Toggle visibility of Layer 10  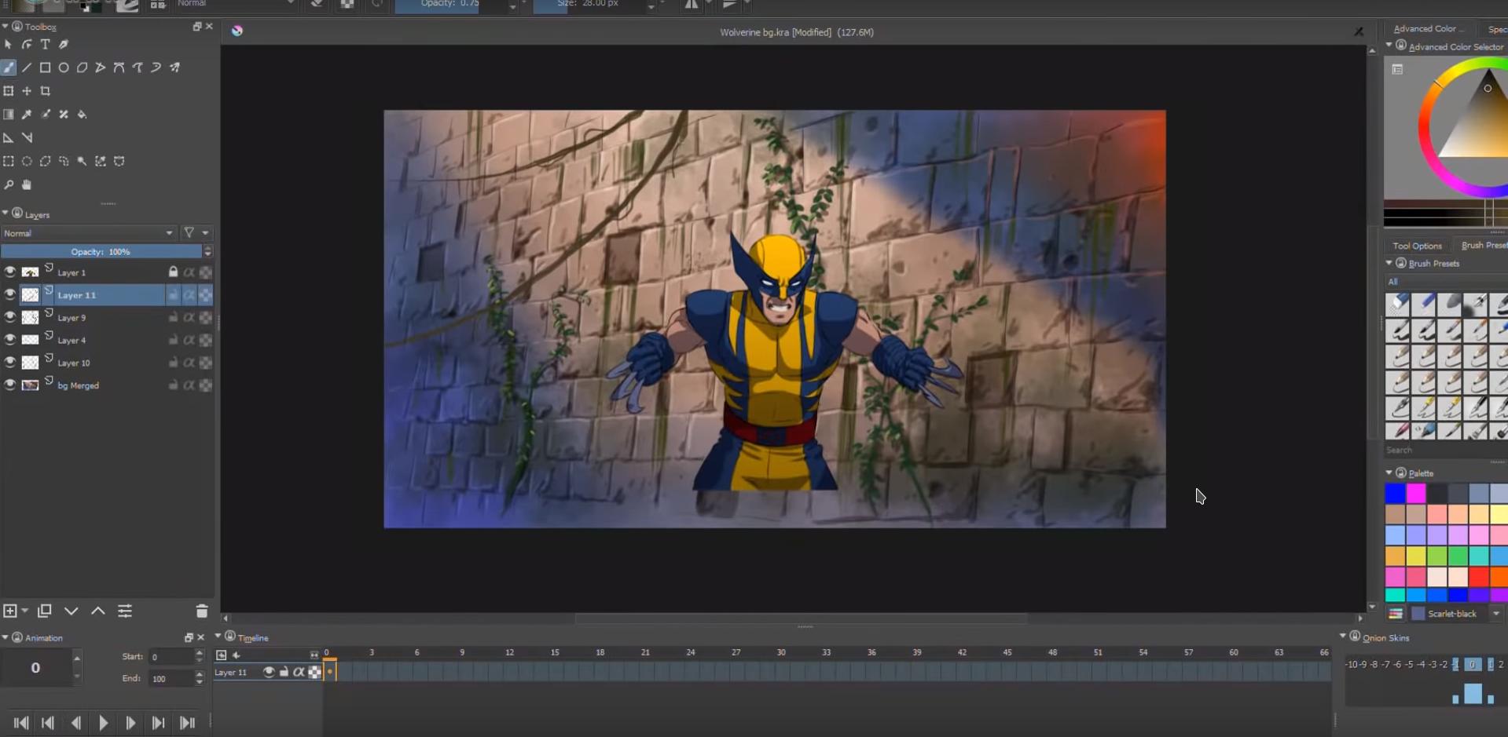tap(9, 363)
